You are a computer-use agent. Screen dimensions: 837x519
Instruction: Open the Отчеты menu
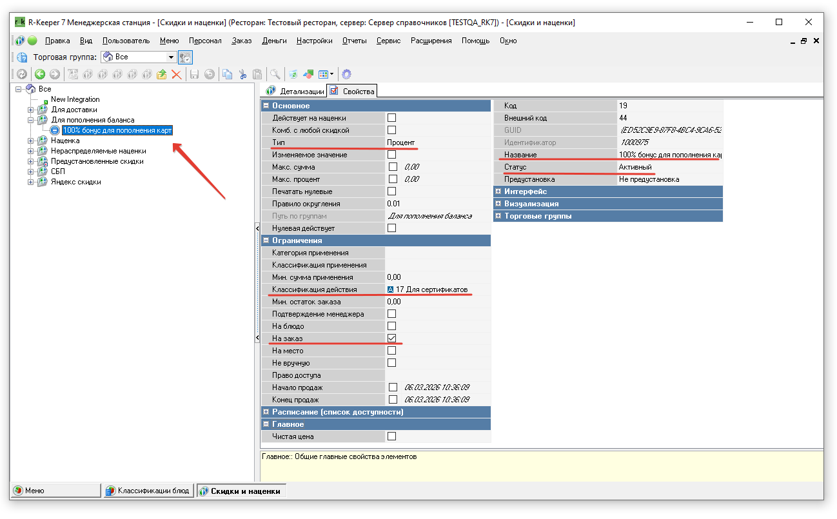(x=354, y=41)
